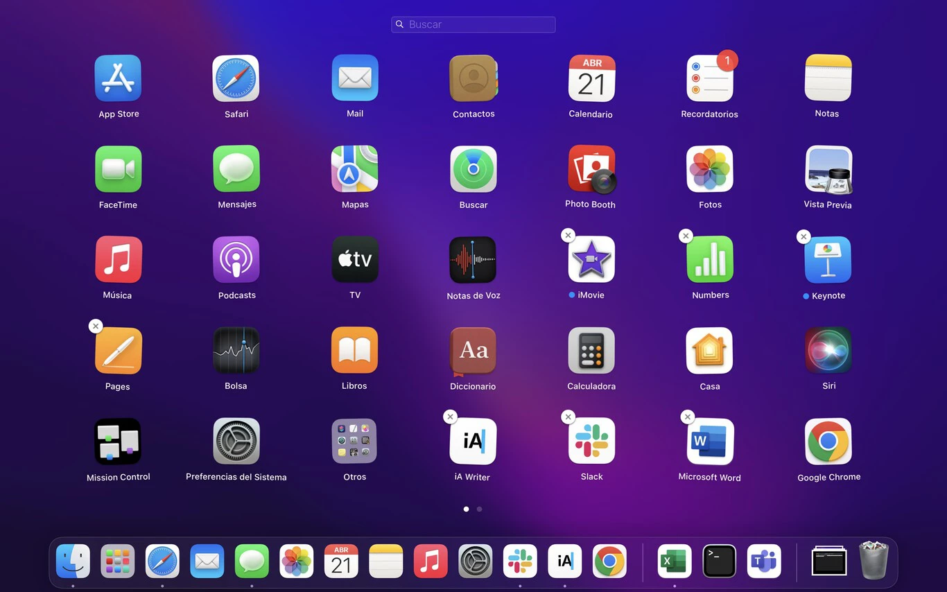This screenshot has width=947, height=592.
Task: Launch Calculadora
Action: pyautogui.click(x=591, y=351)
